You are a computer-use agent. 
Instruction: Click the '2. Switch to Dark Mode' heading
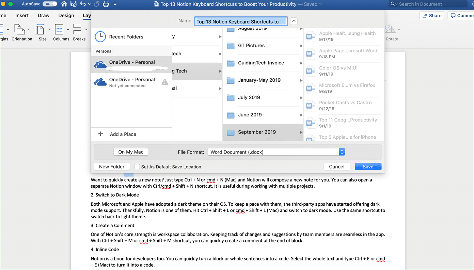point(115,195)
